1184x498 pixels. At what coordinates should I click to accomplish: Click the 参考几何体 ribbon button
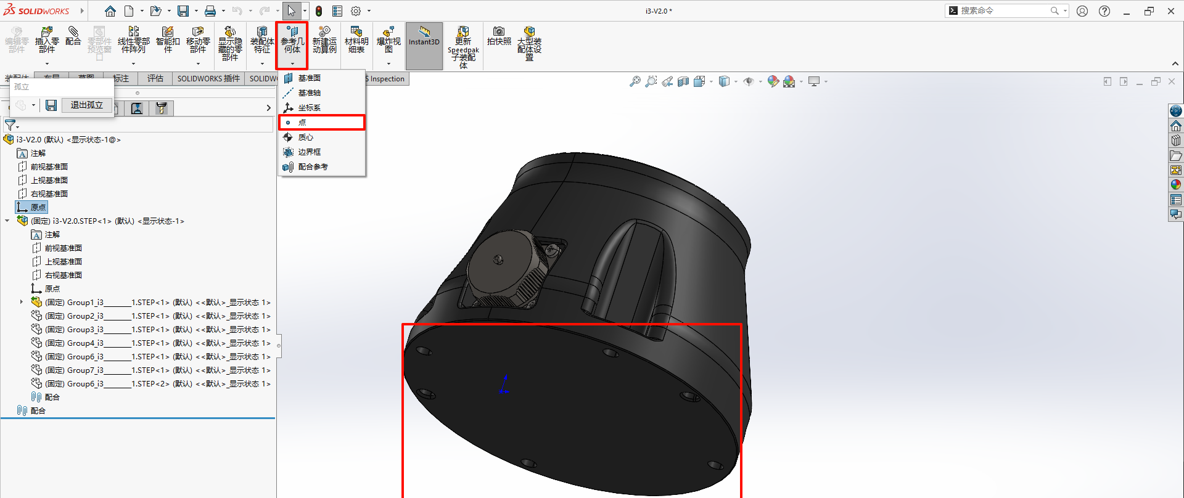point(292,46)
